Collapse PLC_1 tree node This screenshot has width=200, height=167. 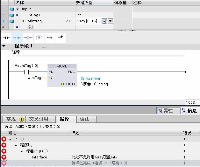click(x=10, y=139)
